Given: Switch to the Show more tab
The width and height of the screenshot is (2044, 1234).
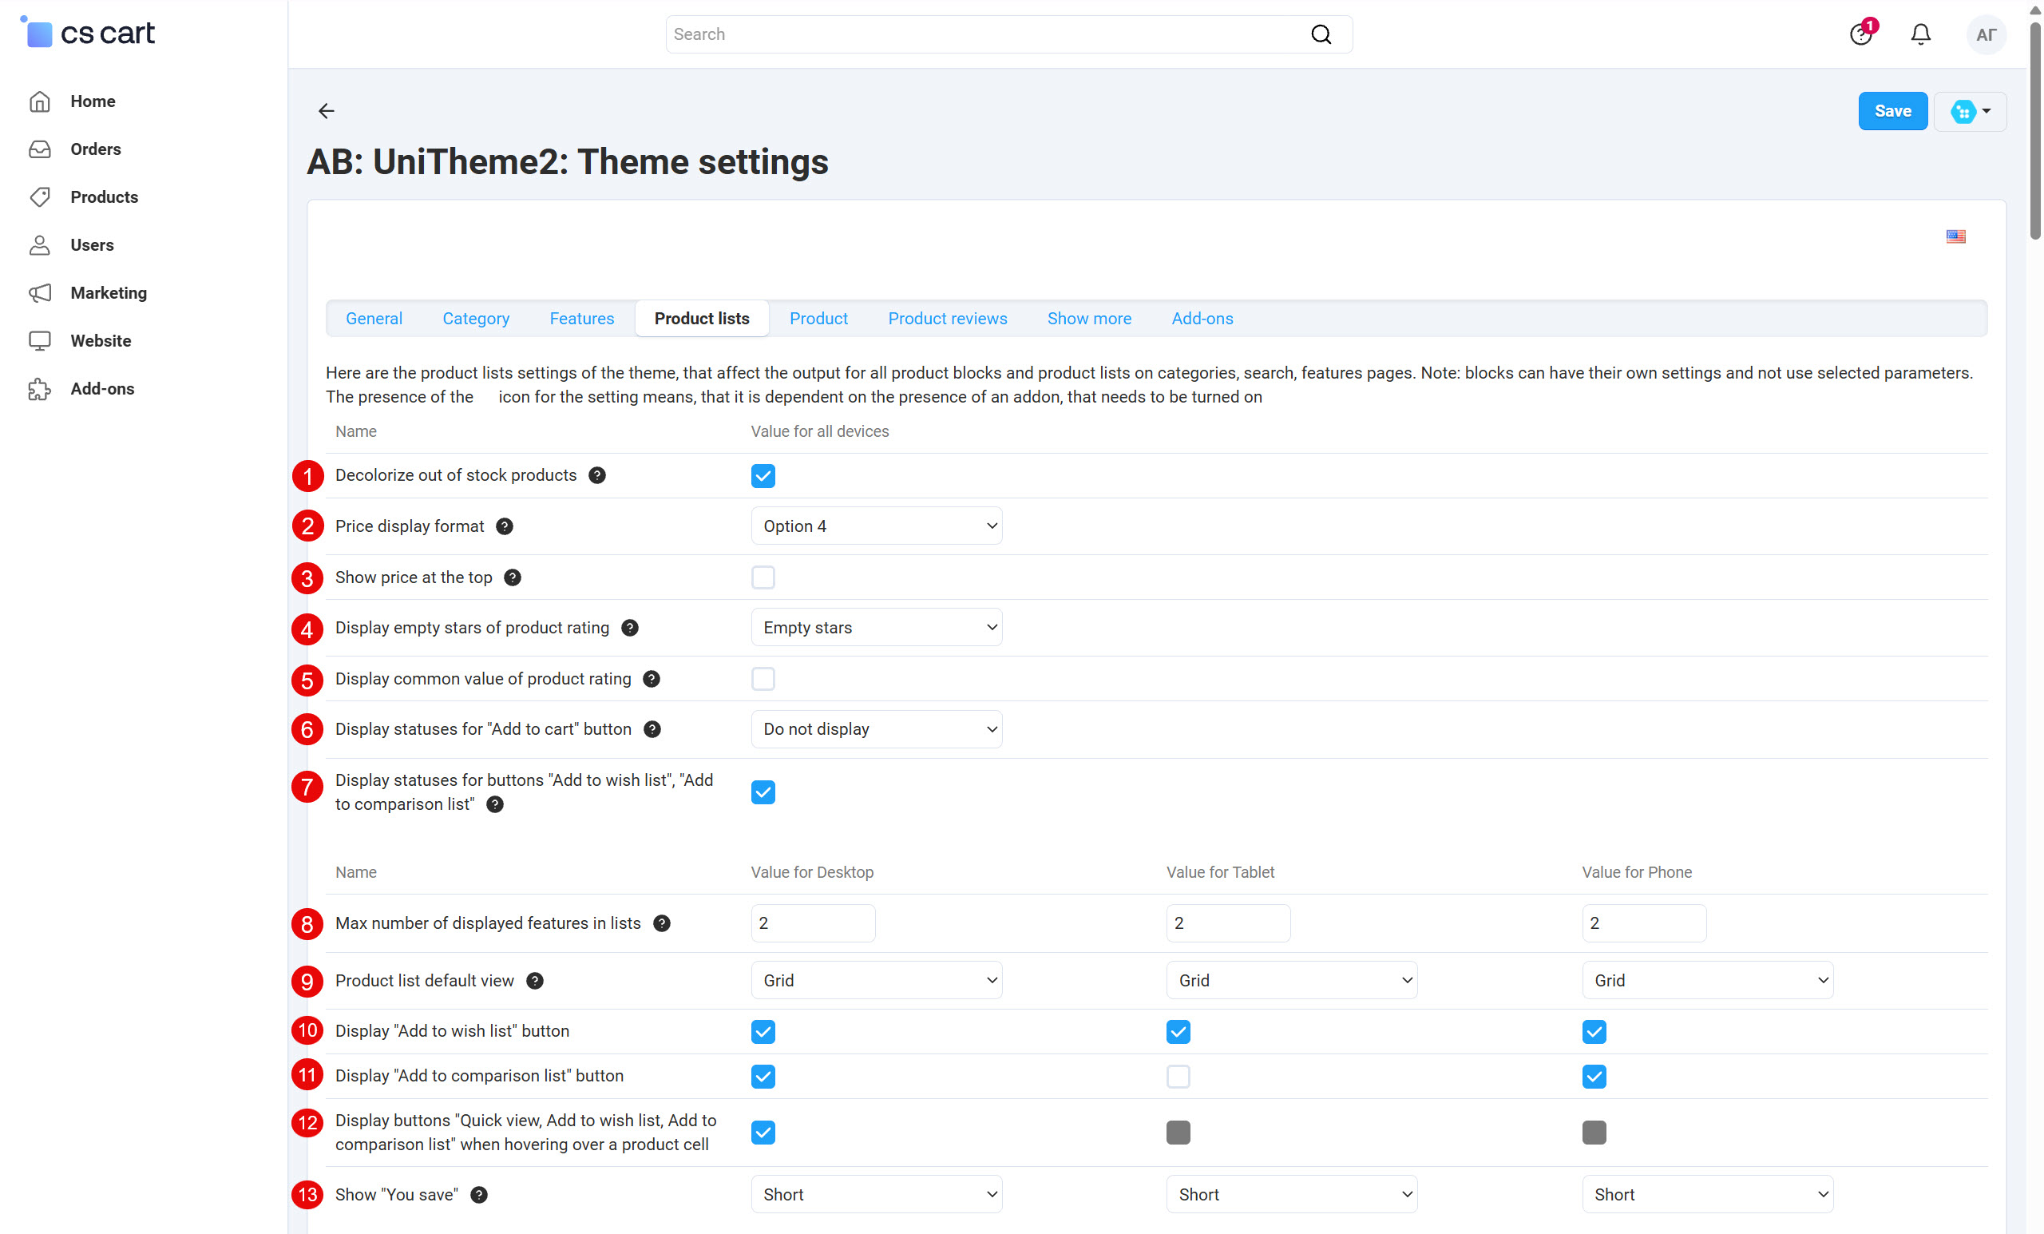Looking at the screenshot, I should tap(1088, 319).
